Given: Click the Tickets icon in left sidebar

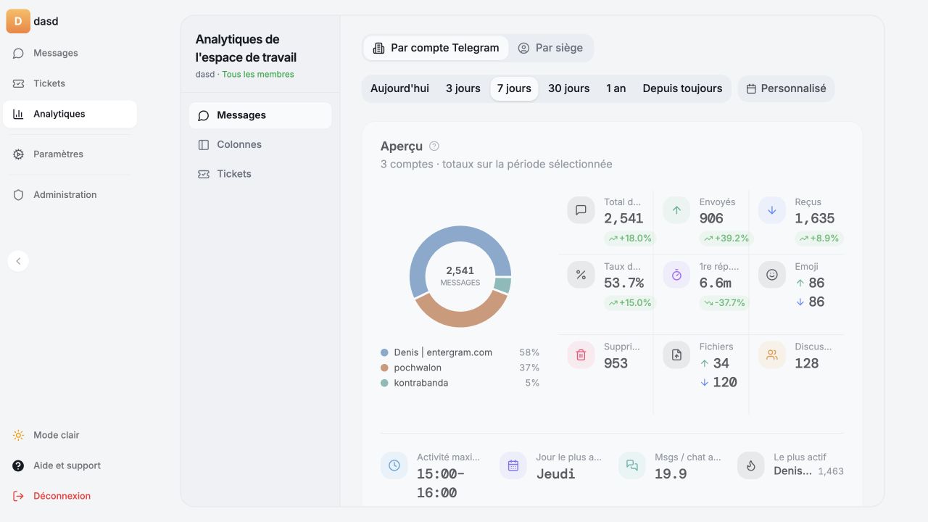Looking at the screenshot, I should (19, 83).
